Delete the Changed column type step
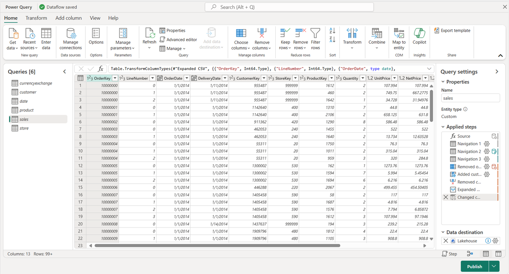Viewport: 509px width, 274px height. (x=445, y=197)
